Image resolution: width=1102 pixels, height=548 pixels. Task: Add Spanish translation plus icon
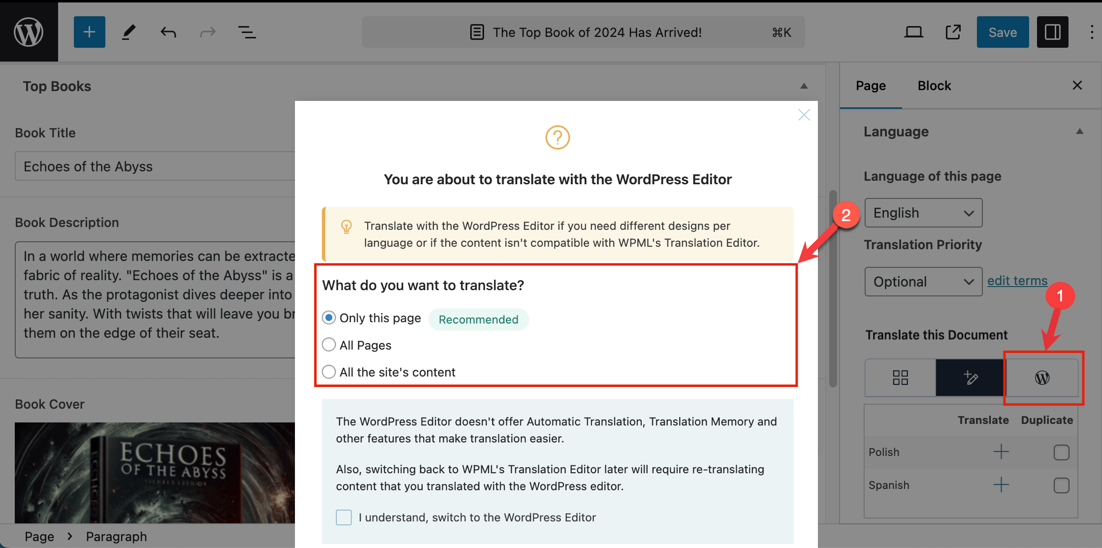1001,484
